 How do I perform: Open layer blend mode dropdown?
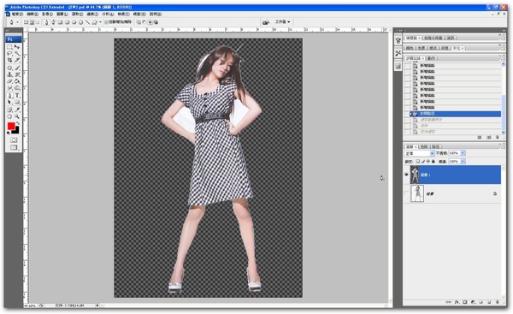pyautogui.click(x=420, y=153)
